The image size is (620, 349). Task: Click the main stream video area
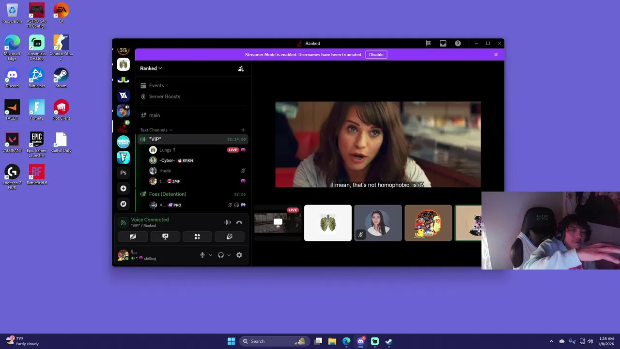pos(378,144)
